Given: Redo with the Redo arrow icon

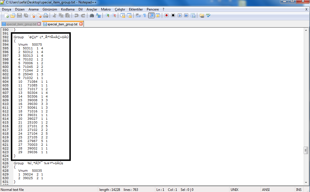Looking at the screenshot, I should [x=83, y=15].
